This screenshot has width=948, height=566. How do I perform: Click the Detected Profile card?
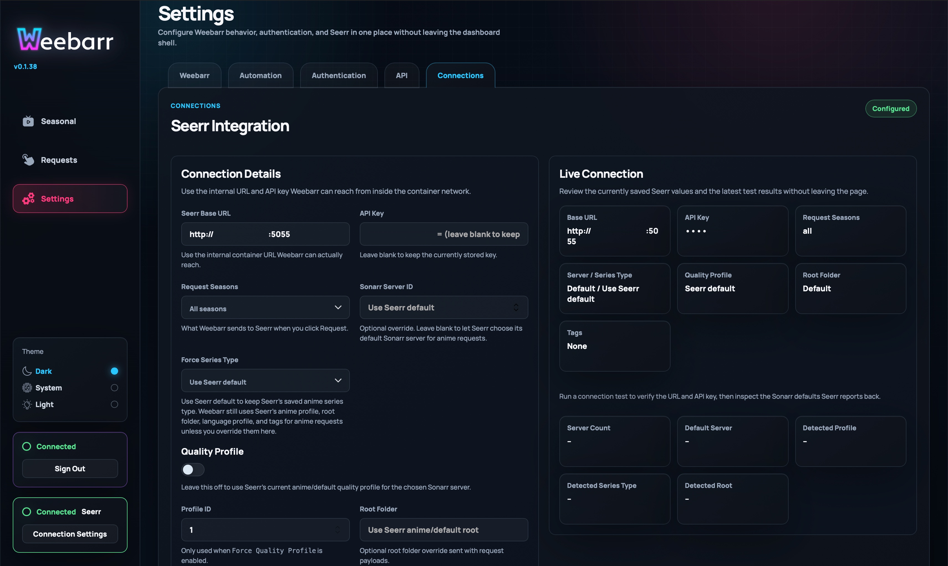tap(851, 442)
